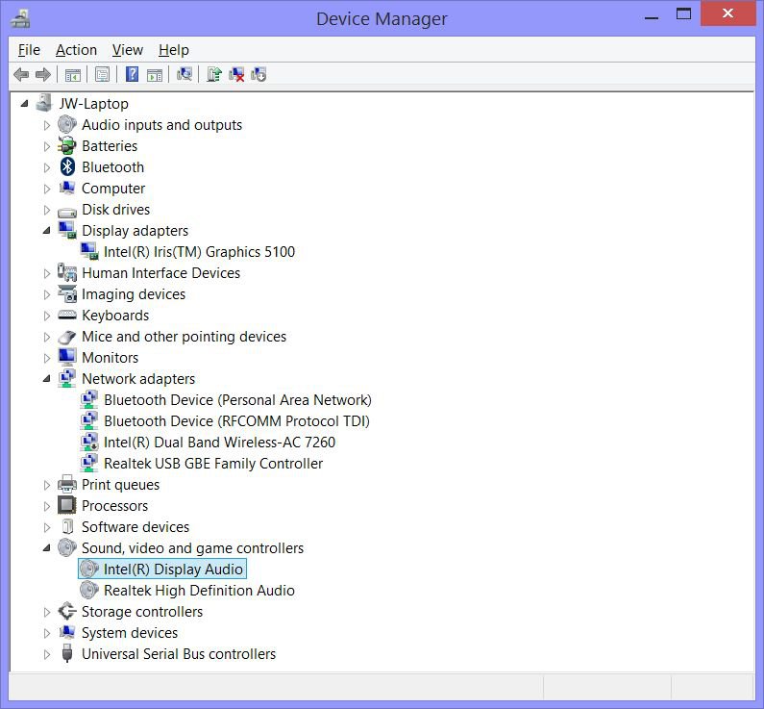The image size is (764, 709).
Task: Collapse the Network adapters category
Action: [x=46, y=379]
